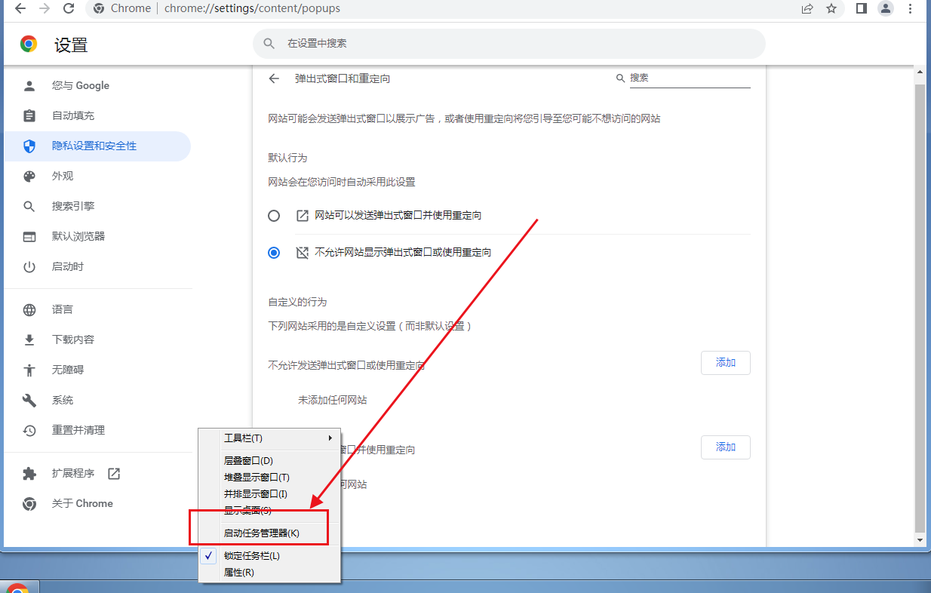Click globe icon for 语言
The height and width of the screenshot is (593, 931).
pyautogui.click(x=29, y=309)
